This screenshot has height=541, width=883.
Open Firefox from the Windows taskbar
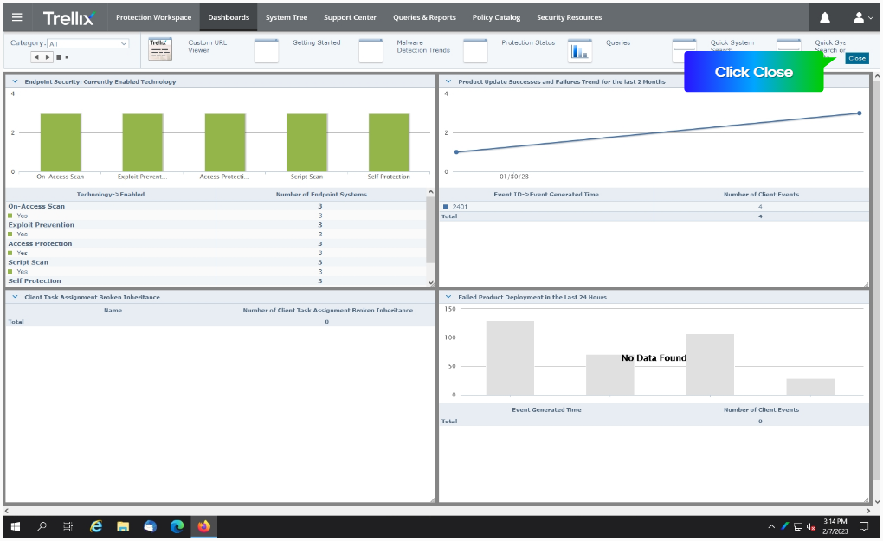(x=204, y=526)
